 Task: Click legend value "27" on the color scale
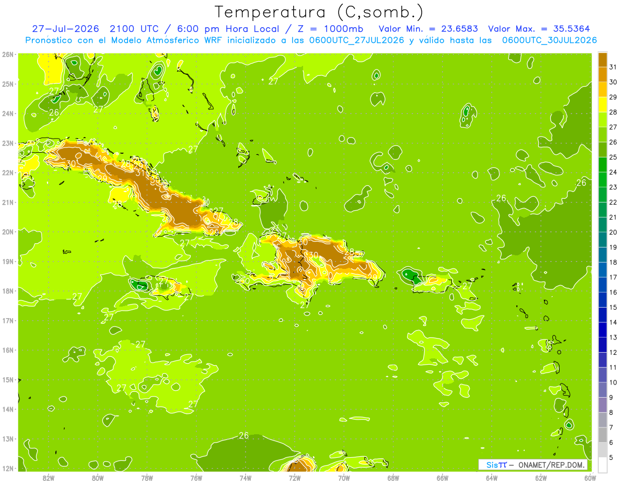tap(613, 127)
